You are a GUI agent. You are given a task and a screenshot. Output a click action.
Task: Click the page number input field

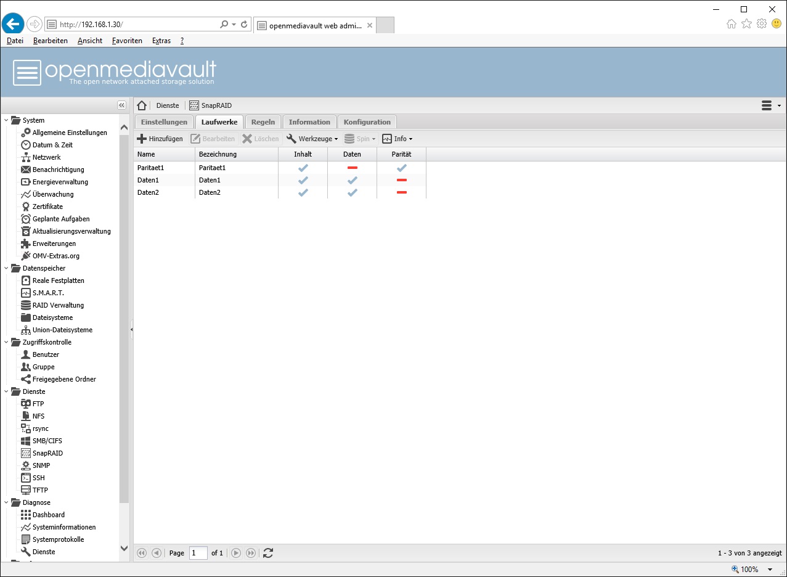coord(198,553)
